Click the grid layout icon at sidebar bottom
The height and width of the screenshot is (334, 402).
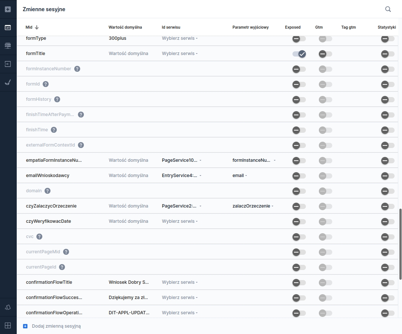pos(8,325)
